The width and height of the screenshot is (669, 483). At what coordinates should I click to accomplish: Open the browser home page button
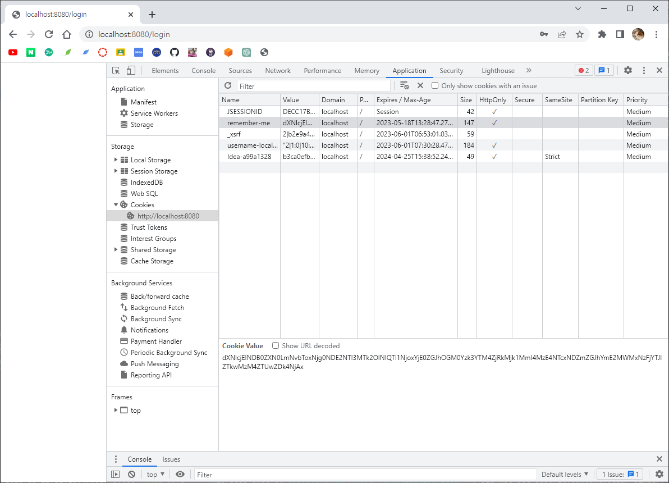67,34
